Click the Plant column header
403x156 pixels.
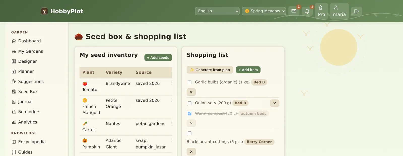click(x=88, y=72)
